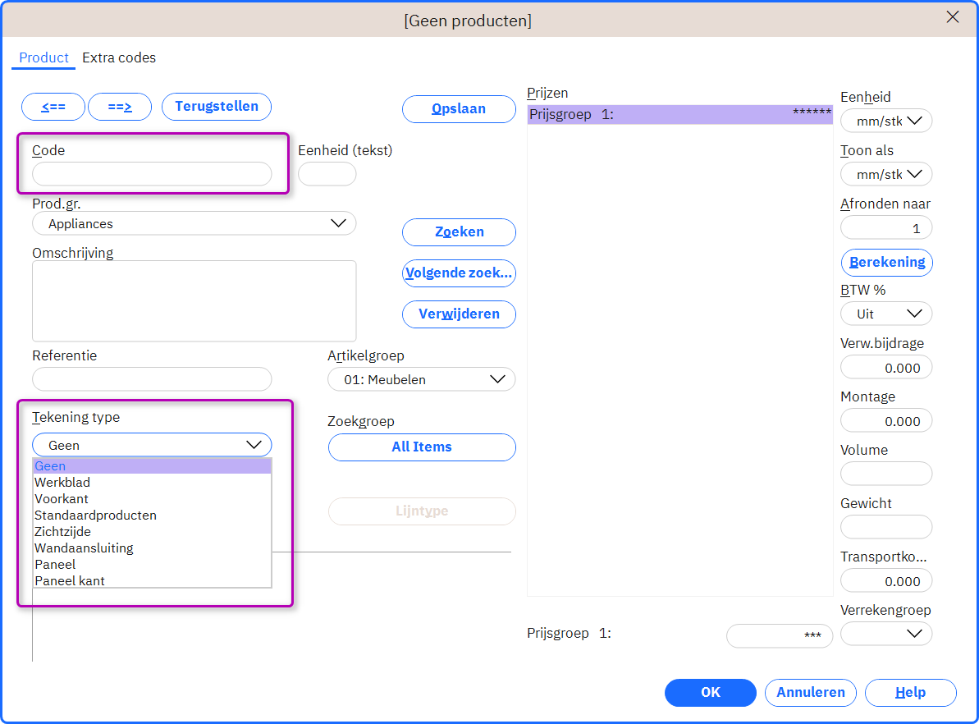Select the Prijsgroep 1 row in Prijzen

[x=680, y=114]
